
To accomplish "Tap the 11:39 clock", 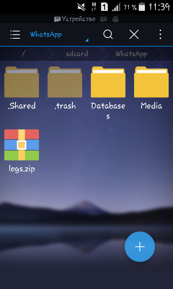I will (159, 7).
